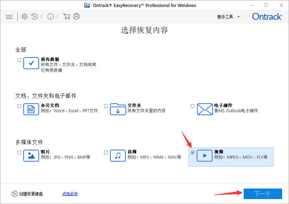Open the info icon
Screen dimensions: 289x204
(50, 16)
